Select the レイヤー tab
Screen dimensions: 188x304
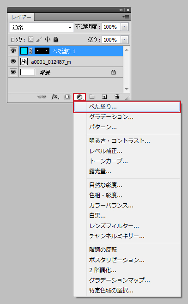point(21,17)
